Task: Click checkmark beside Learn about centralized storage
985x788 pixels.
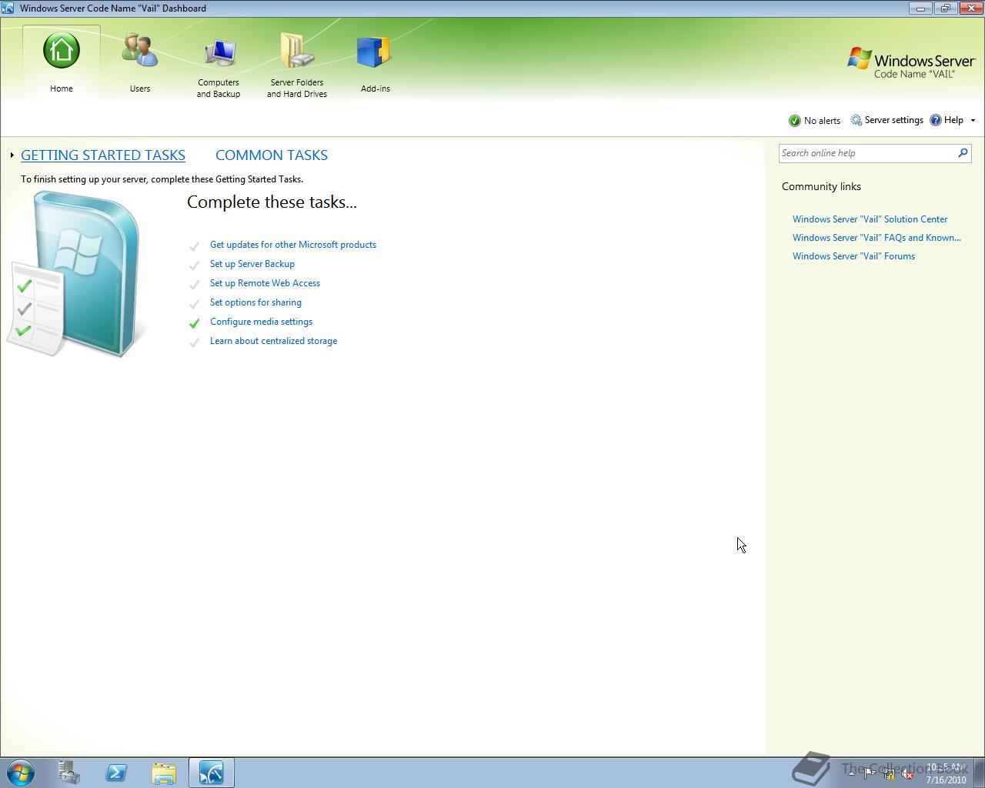Action: 194,342
